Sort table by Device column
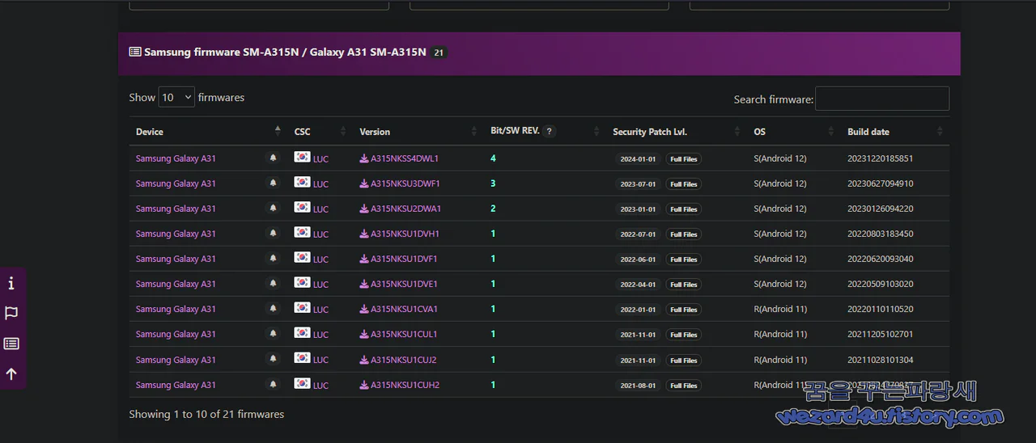Viewport: 1036px width, 443px height. 208,132
